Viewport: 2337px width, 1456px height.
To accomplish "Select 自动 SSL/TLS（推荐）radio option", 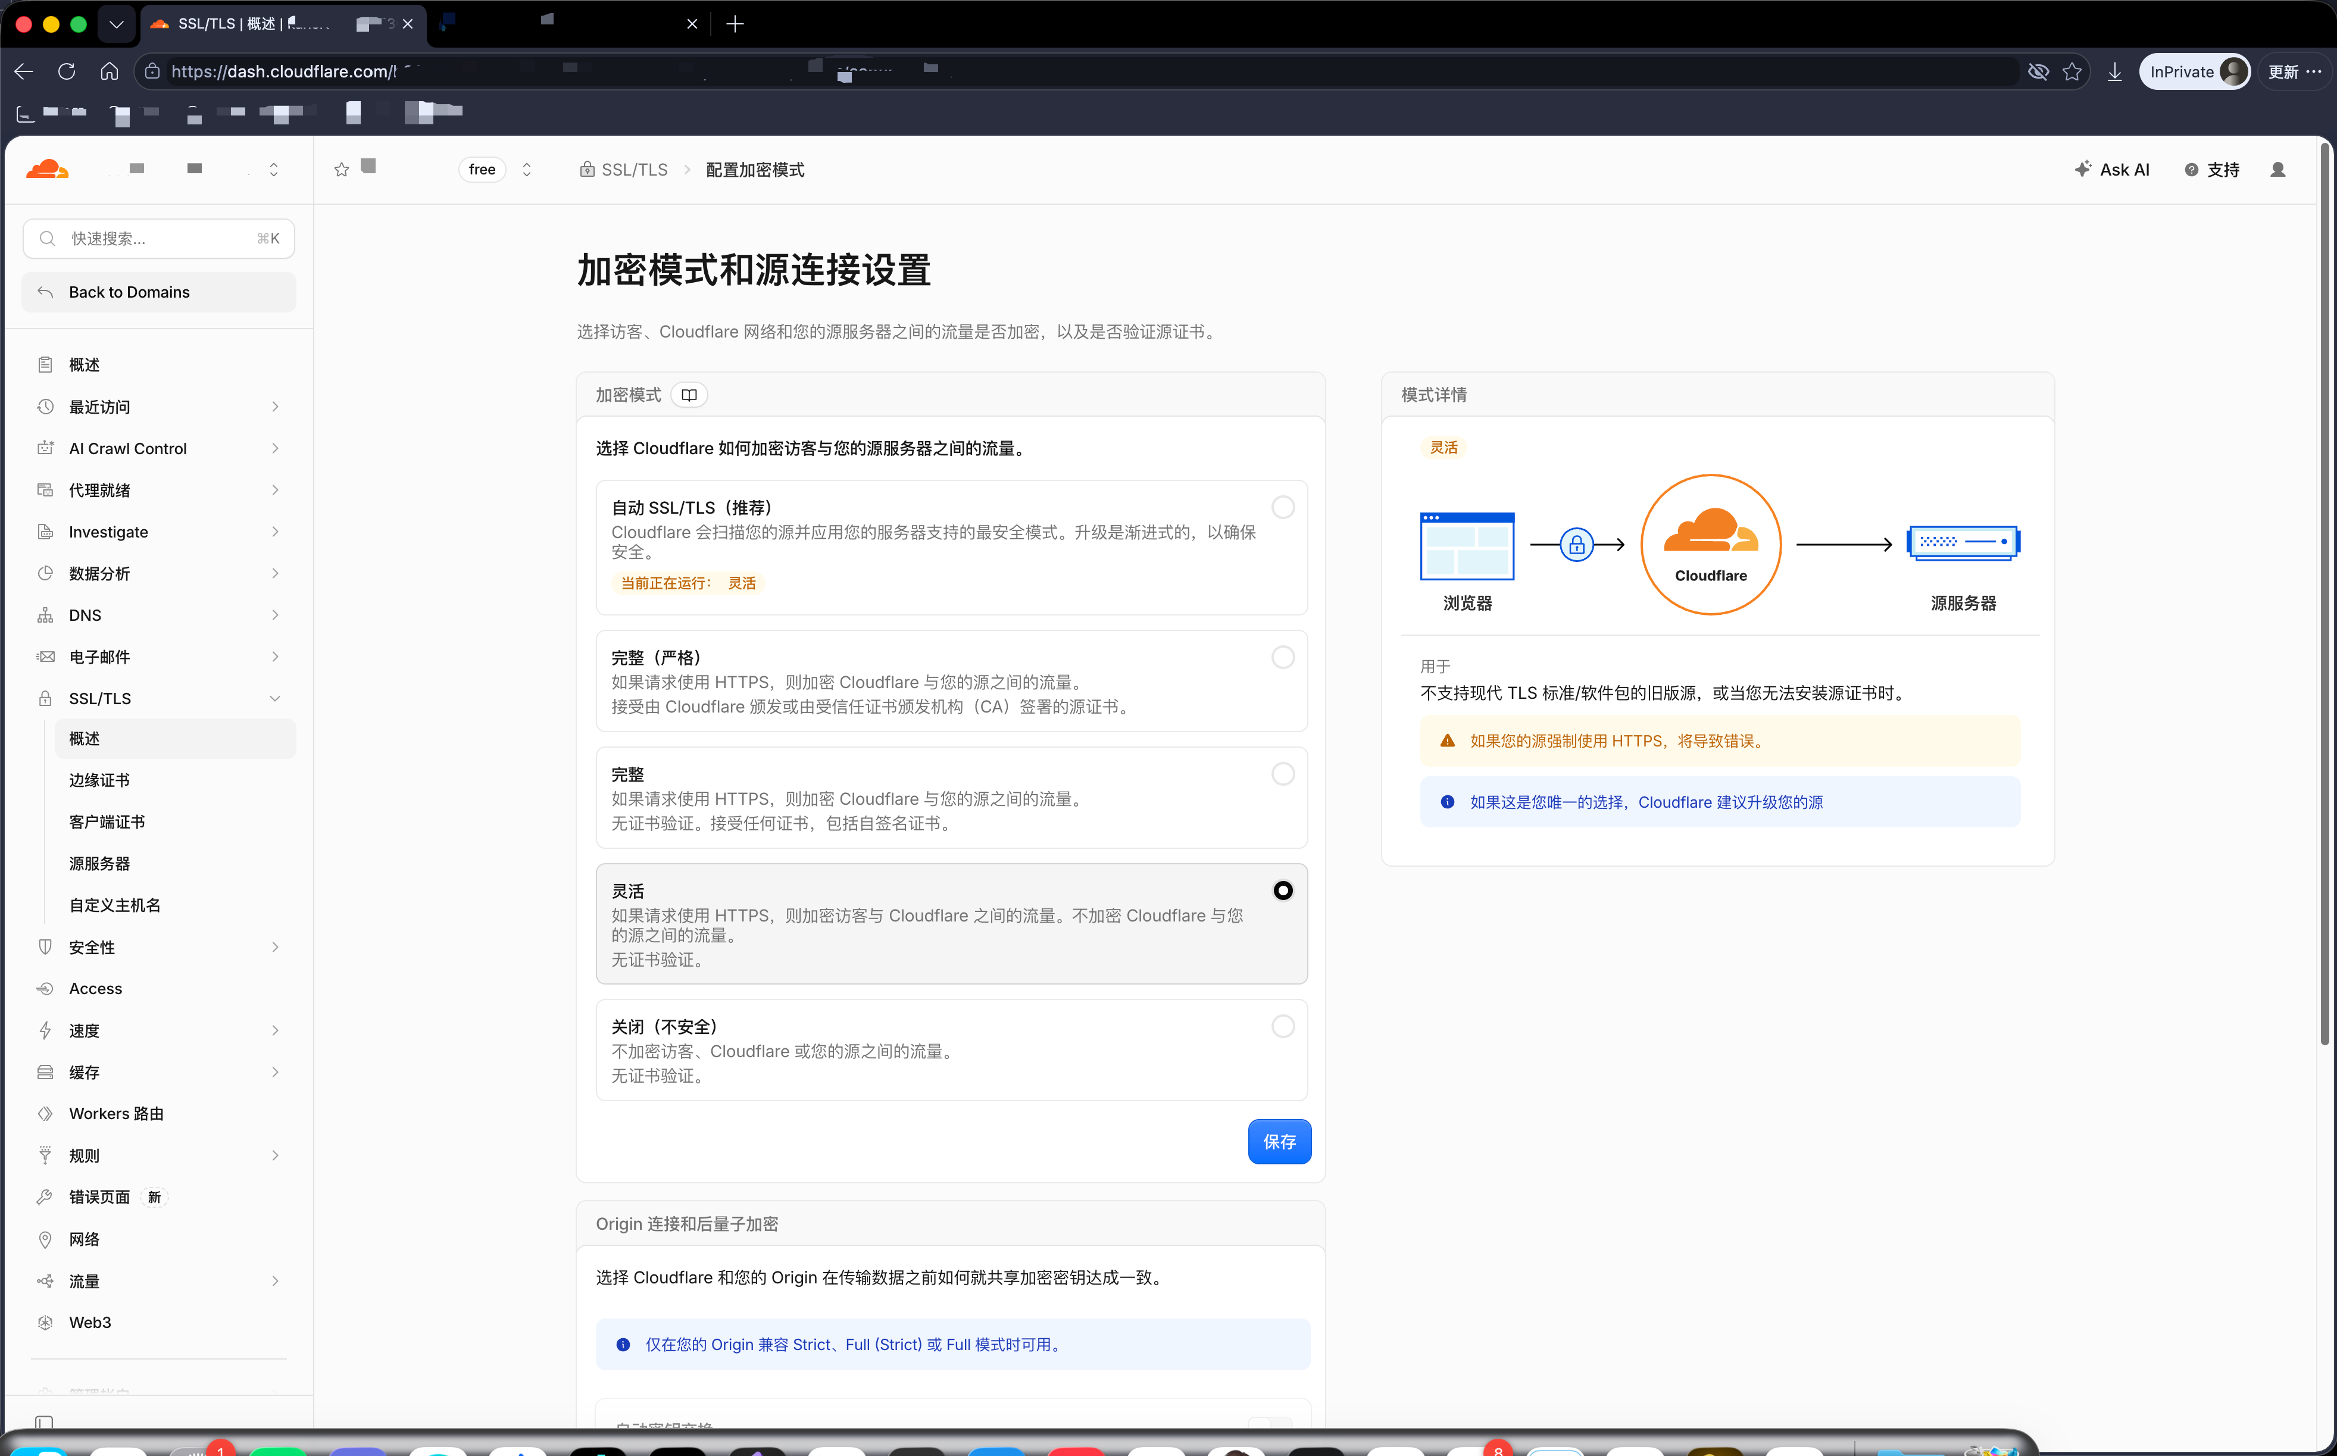I will [x=1283, y=507].
